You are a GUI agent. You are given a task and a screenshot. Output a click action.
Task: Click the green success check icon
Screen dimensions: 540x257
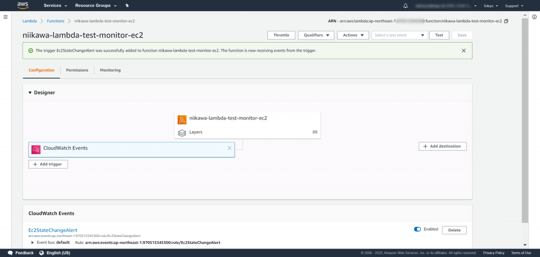coord(31,51)
